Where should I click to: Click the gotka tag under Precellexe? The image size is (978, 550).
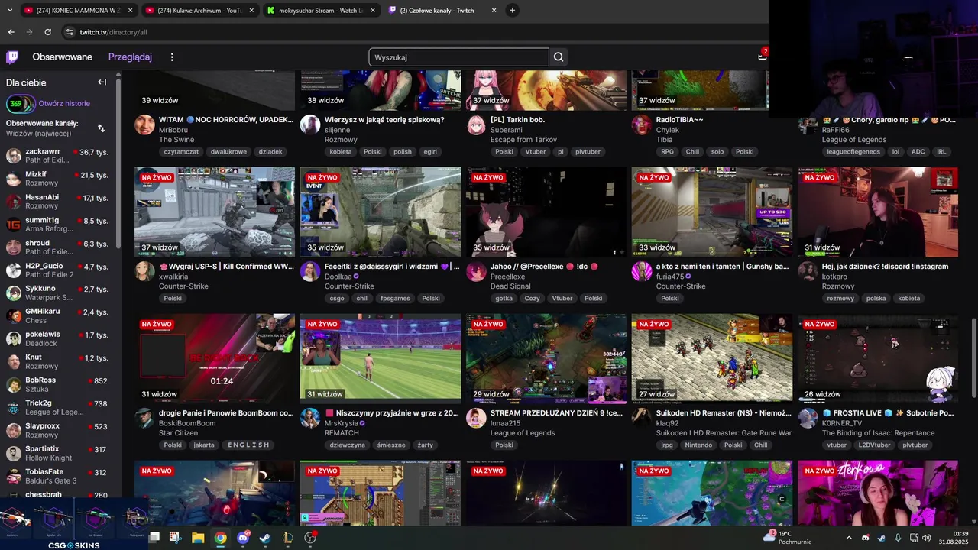(x=504, y=299)
